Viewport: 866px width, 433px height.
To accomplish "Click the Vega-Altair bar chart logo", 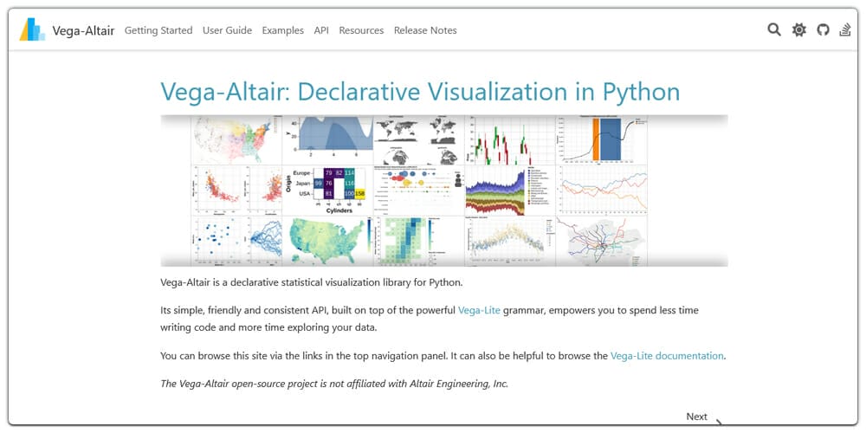I will (x=32, y=29).
